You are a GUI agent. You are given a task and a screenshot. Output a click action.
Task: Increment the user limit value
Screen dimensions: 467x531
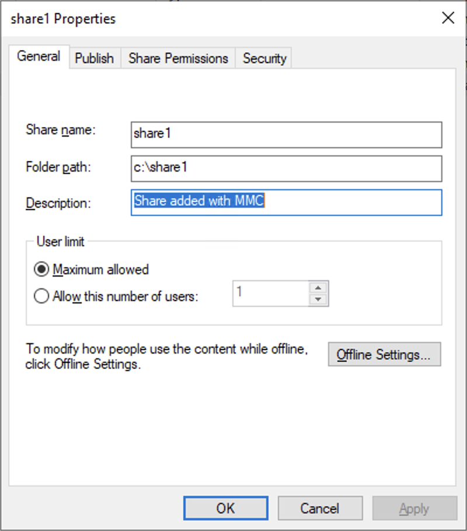pyautogui.click(x=318, y=288)
